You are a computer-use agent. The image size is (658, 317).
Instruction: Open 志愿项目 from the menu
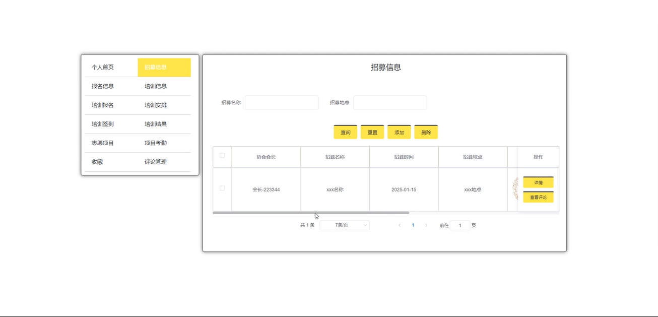click(x=103, y=143)
